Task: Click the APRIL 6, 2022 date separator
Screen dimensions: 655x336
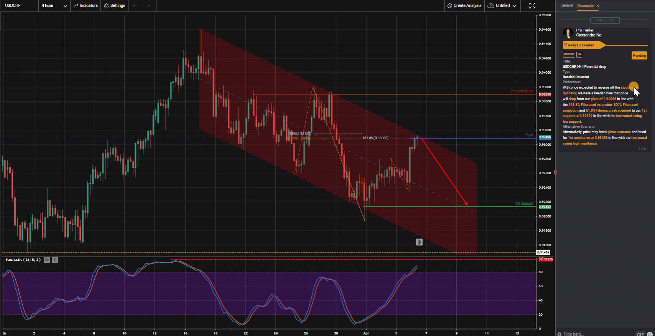Action: (x=605, y=20)
